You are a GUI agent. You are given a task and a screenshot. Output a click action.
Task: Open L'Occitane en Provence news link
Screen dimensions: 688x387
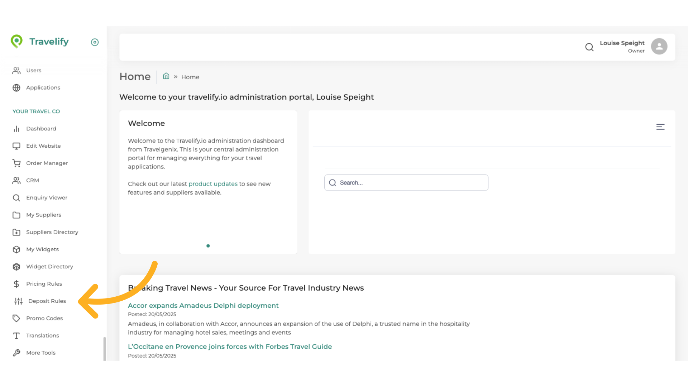coord(230,347)
